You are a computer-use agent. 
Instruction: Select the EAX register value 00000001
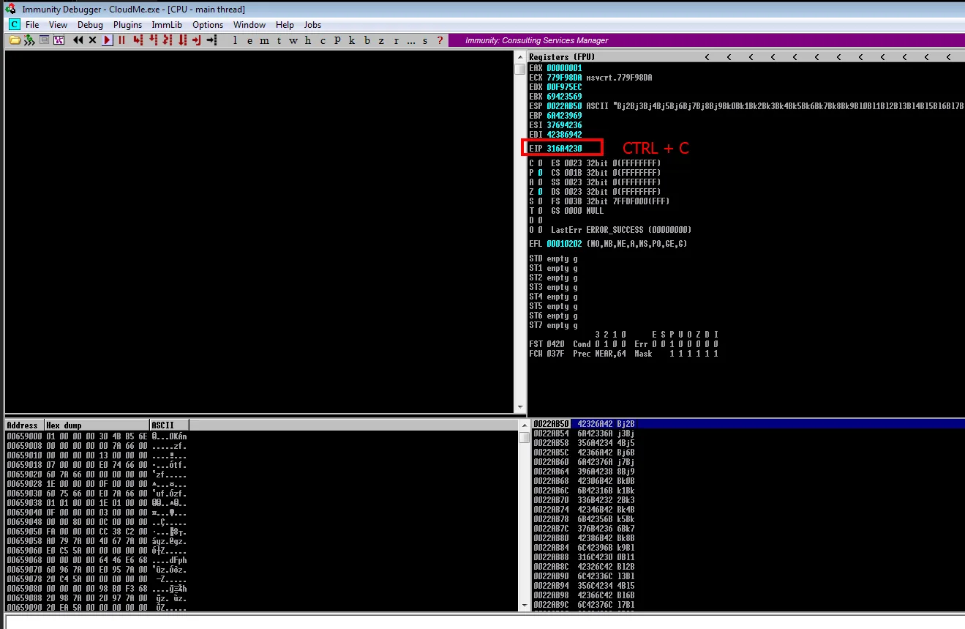tap(564, 68)
